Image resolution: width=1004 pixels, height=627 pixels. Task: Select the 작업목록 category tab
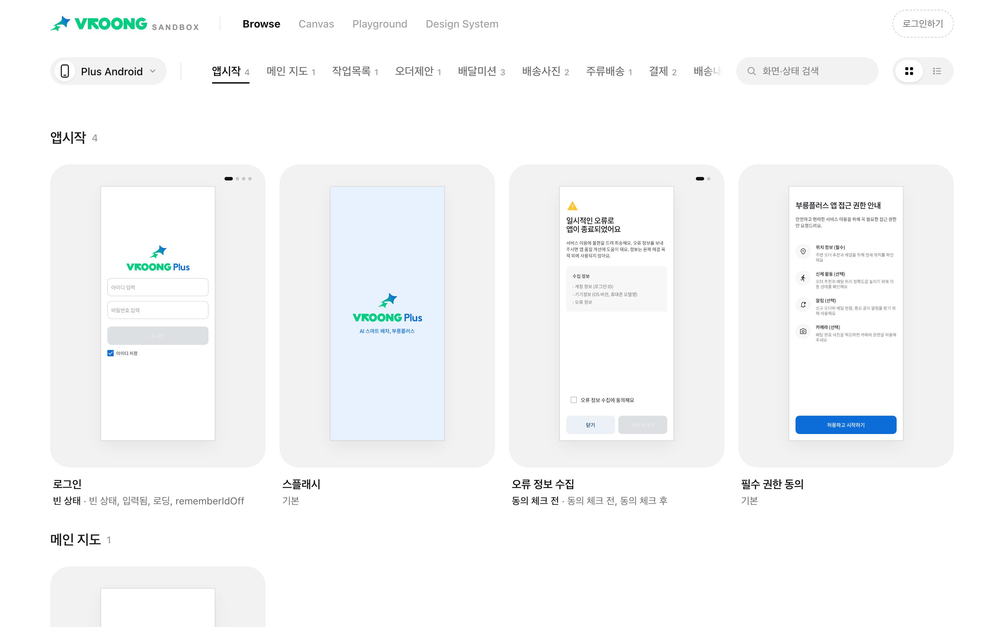pos(355,71)
